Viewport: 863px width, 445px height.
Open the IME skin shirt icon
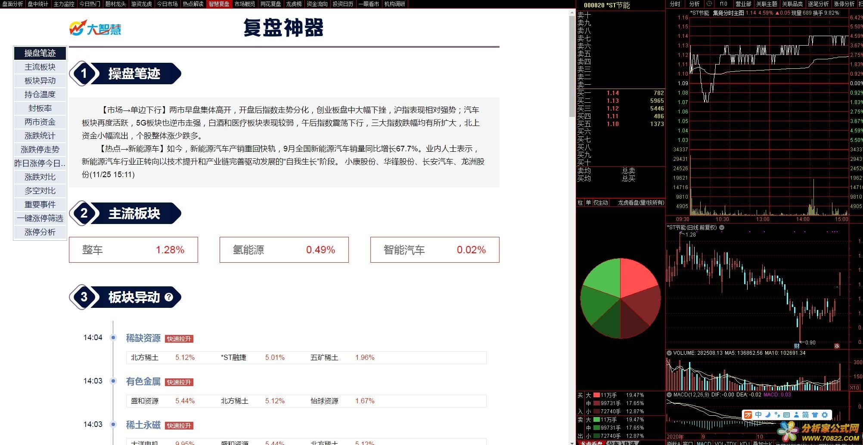(815, 415)
